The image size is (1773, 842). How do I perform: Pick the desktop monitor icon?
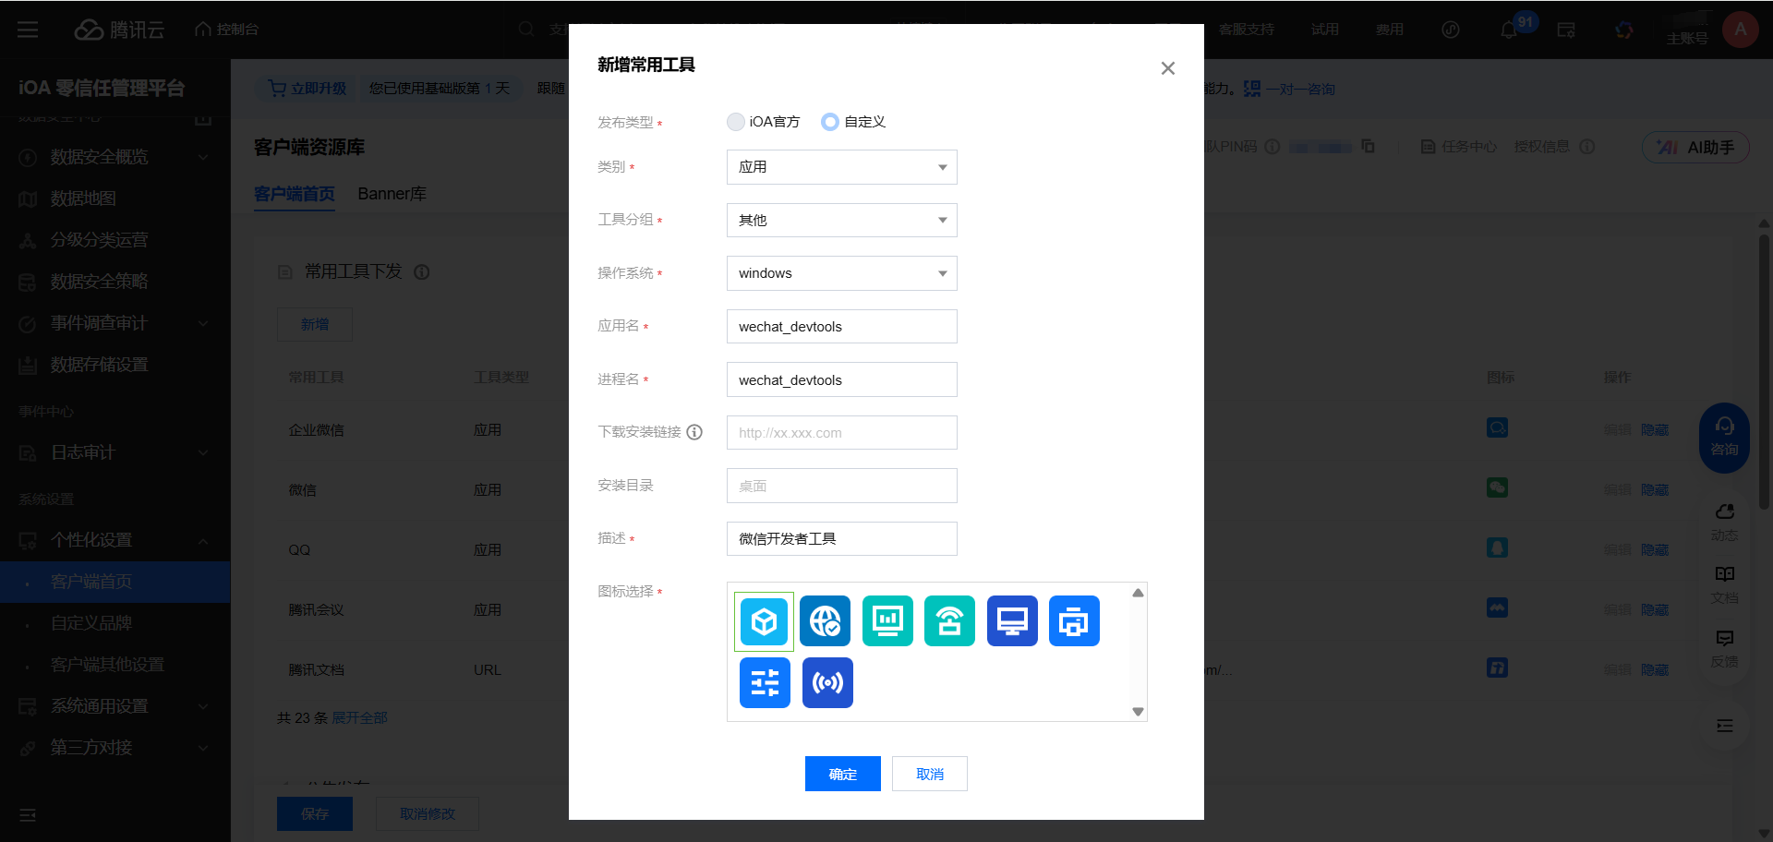point(1012,621)
